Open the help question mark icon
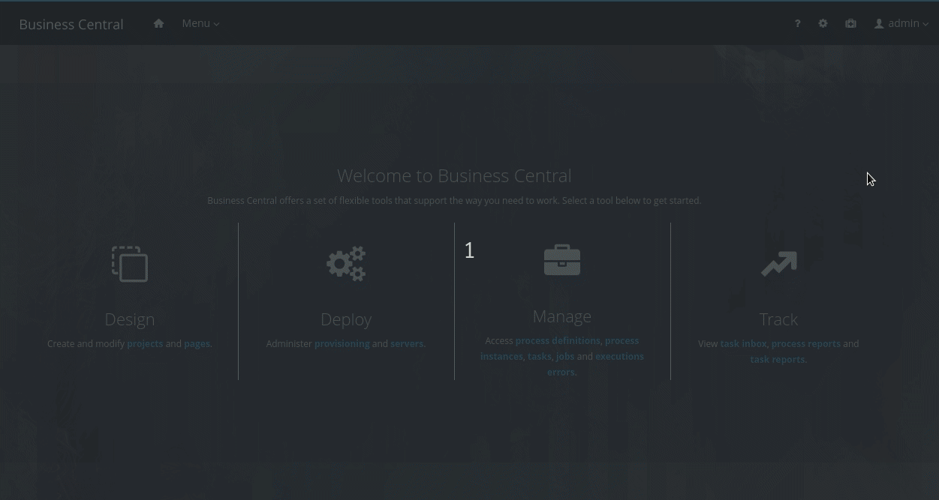The image size is (939, 500). pos(797,23)
